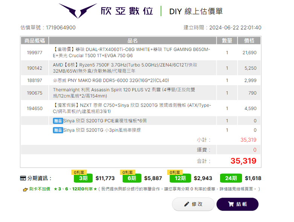Click the 價格 column header

249,40
